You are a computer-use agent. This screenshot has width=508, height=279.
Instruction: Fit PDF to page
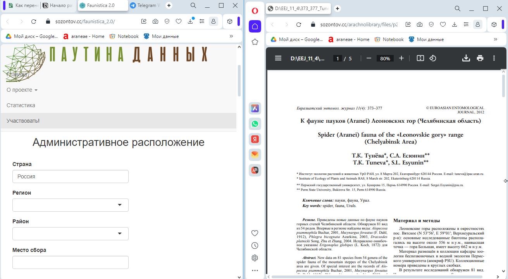pos(420,58)
